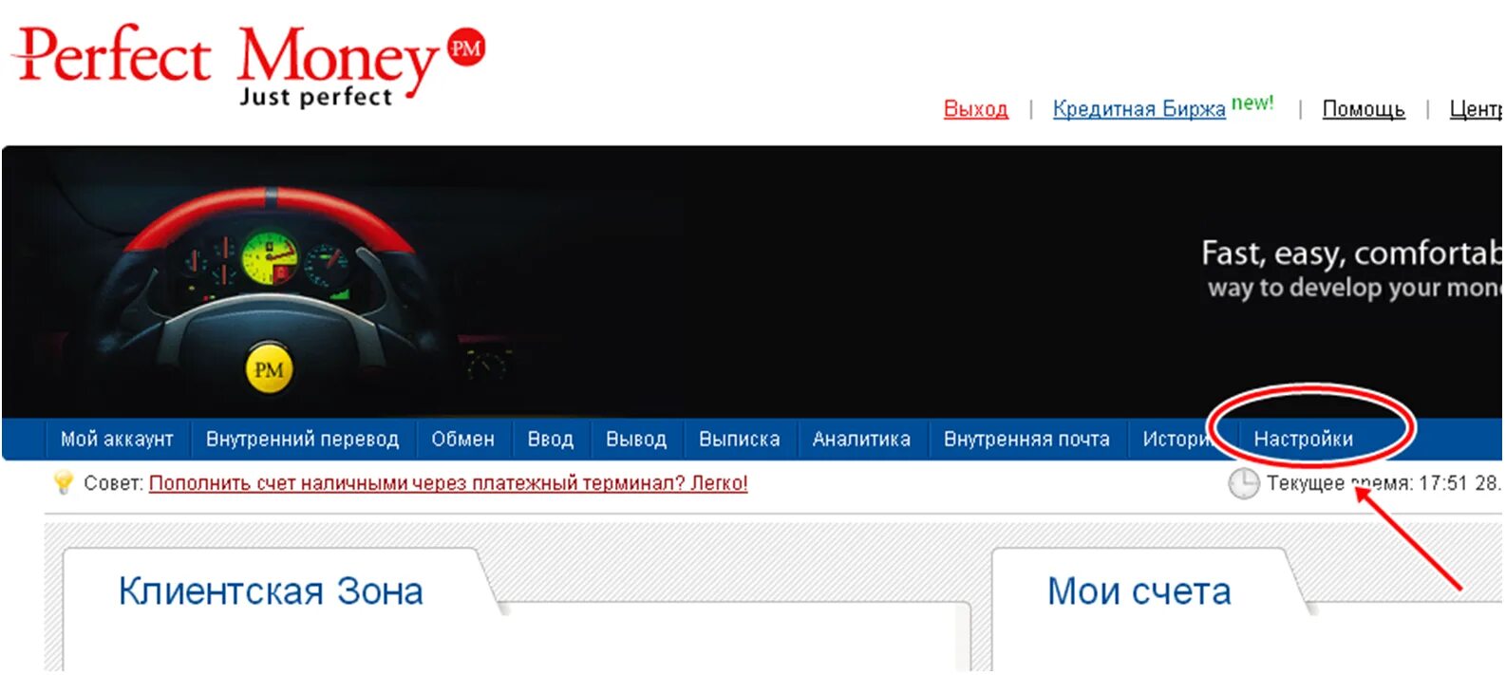Open the Мой аккаунт menu item
This screenshot has height=675, width=1506.
[117, 440]
